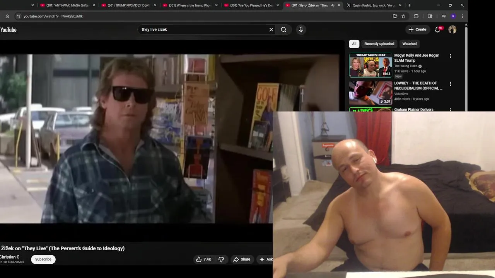Clear the search text with the X

271,30
